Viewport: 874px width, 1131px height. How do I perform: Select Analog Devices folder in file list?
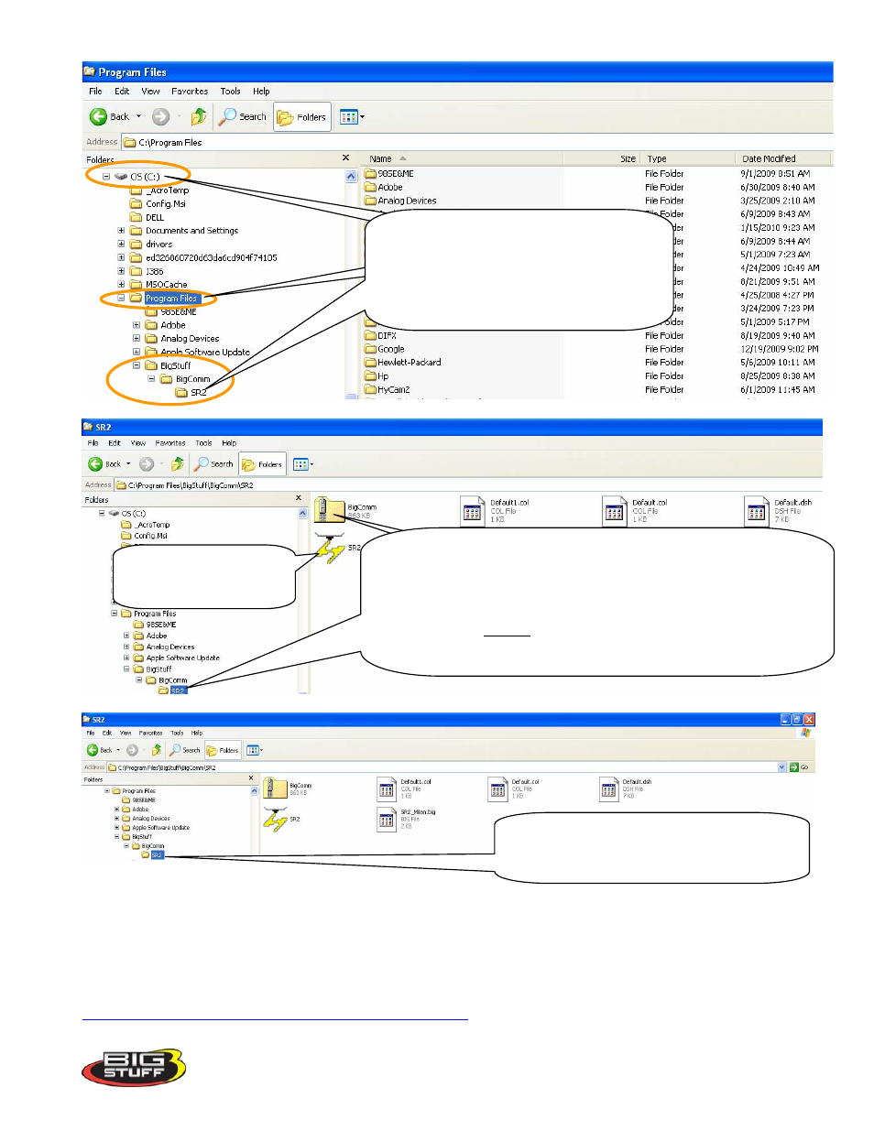[x=400, y=201]
